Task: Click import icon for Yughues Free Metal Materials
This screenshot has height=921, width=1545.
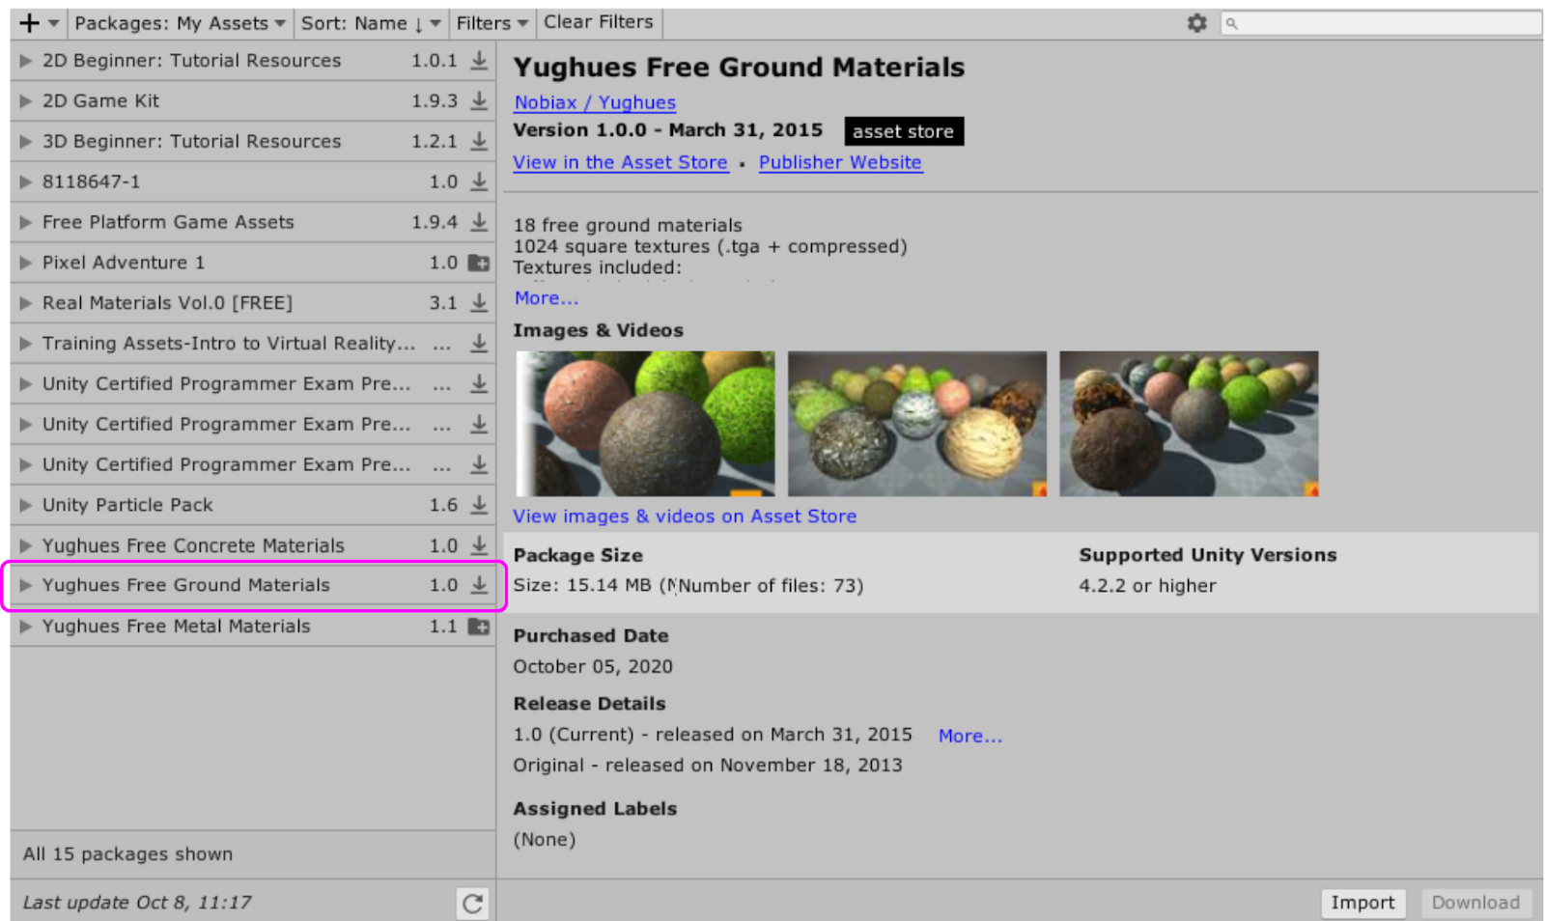Action: [x=479, y=627]
